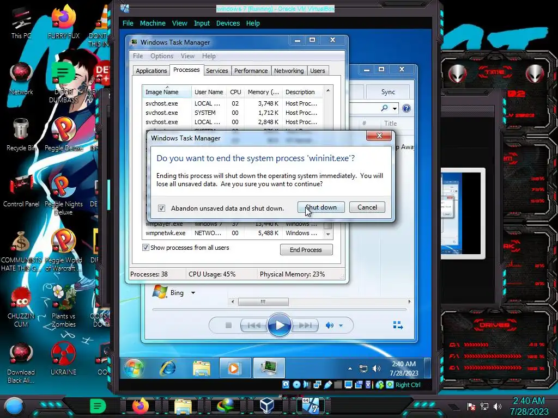Click the Media Player seek bar
558x418 pixels.
pos(280,310)
